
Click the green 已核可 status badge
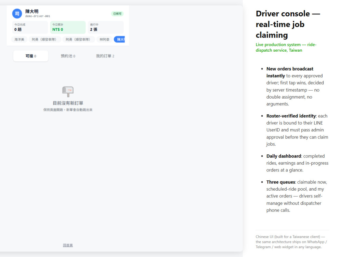point(117,14)
